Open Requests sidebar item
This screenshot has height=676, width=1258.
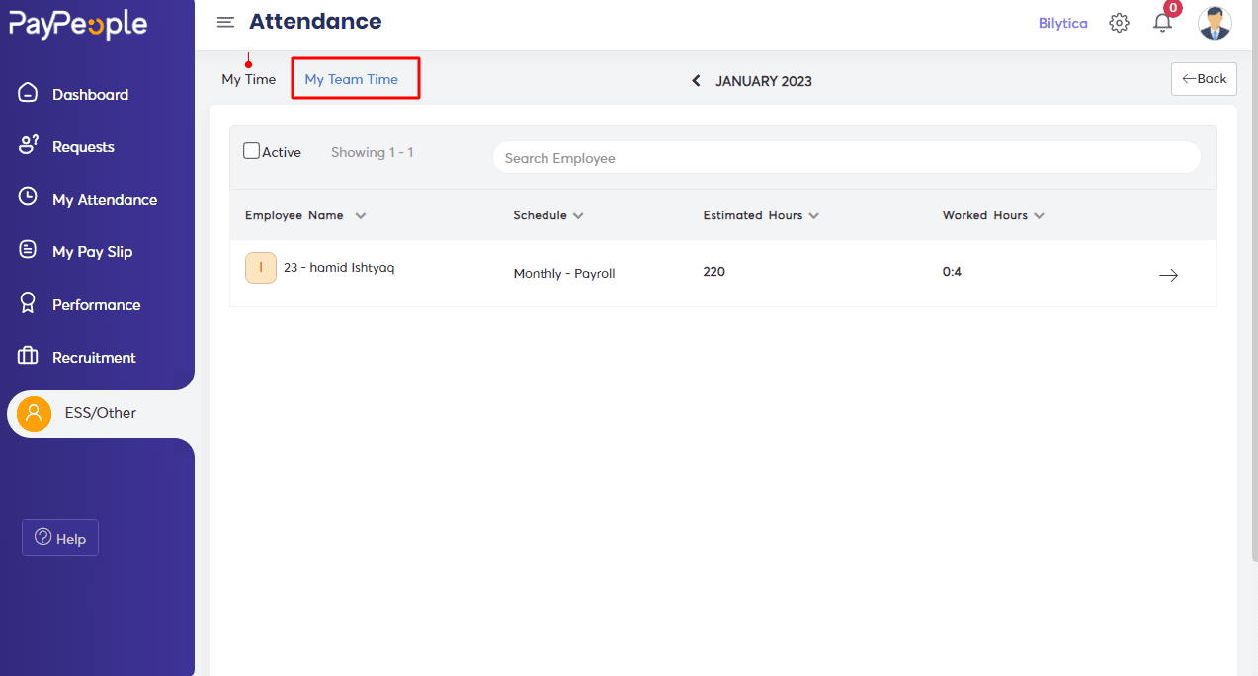[x=83, y=147]
